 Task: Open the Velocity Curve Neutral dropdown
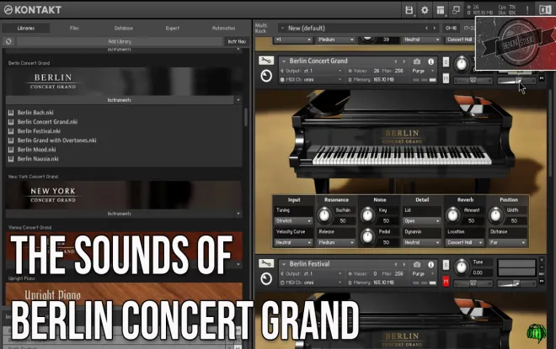293,243
